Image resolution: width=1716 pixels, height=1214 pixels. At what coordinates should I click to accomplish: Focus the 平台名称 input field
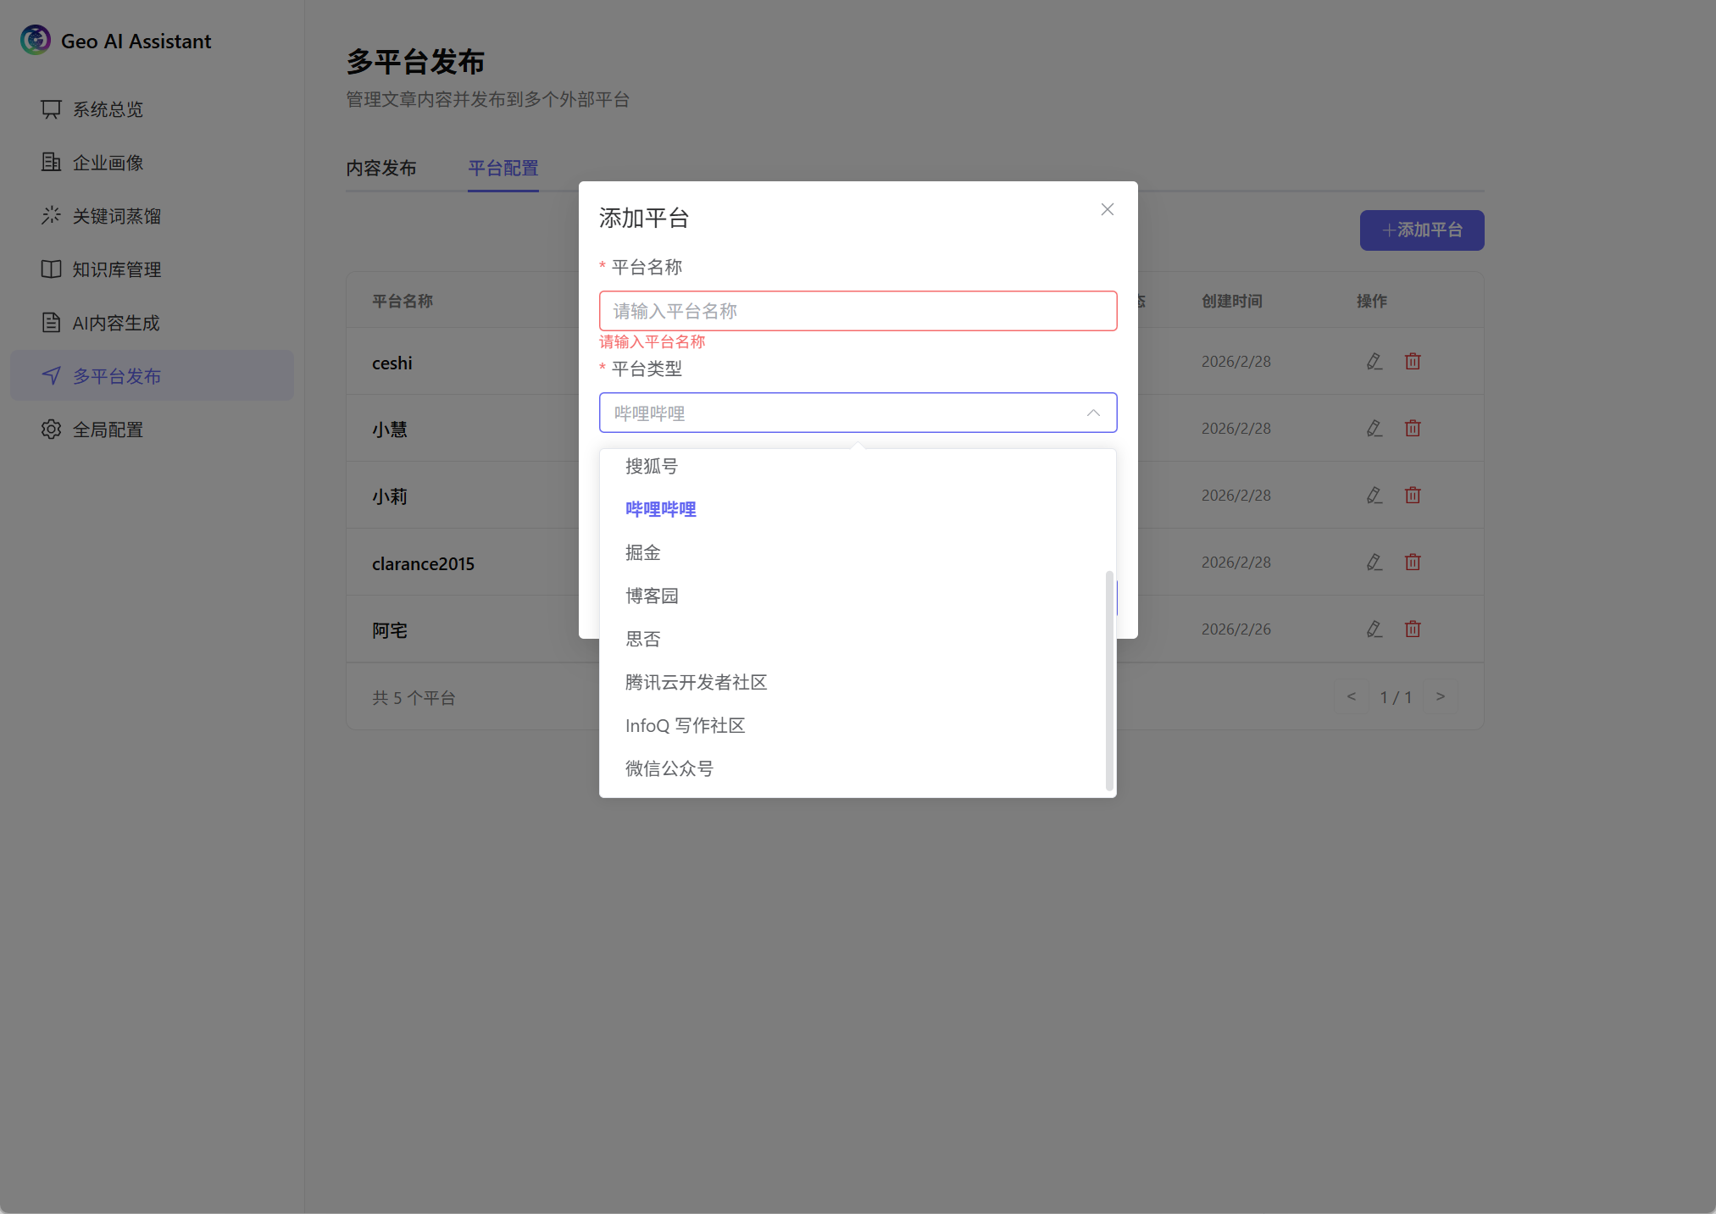[858, 311]
